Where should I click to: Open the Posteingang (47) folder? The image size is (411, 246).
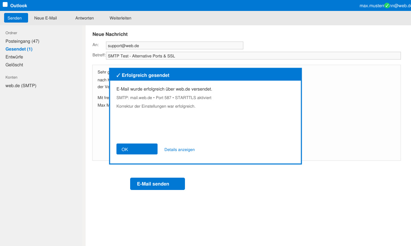click(22, 41)
